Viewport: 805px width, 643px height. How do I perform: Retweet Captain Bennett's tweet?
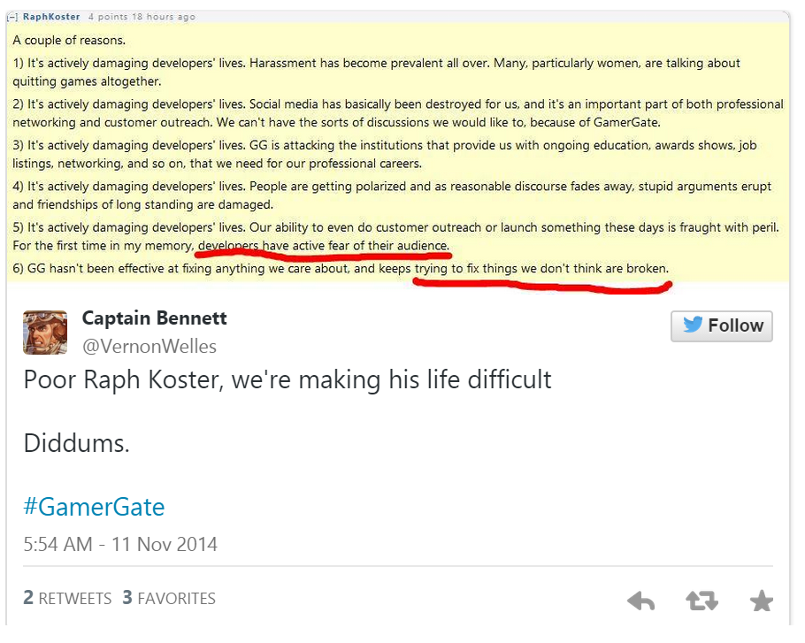(x=701, y=601)
